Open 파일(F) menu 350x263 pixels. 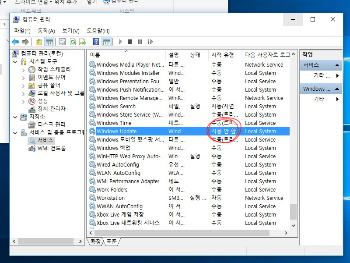[22, 31]
